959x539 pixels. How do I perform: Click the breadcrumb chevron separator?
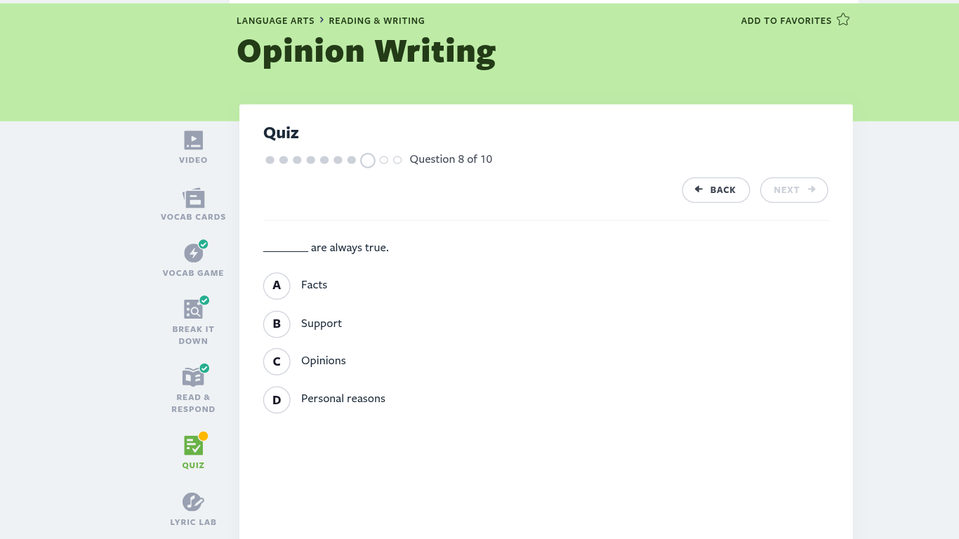[x=322, y=20]
